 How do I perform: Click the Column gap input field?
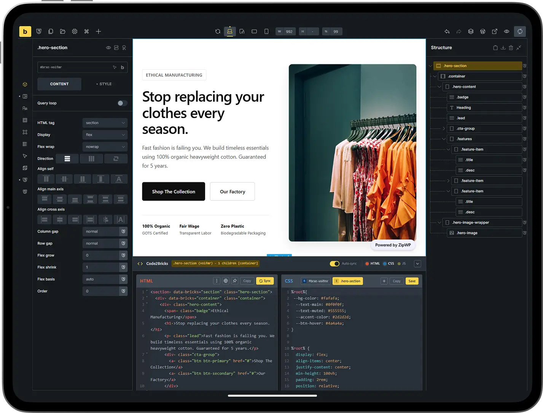coord(101,231)
